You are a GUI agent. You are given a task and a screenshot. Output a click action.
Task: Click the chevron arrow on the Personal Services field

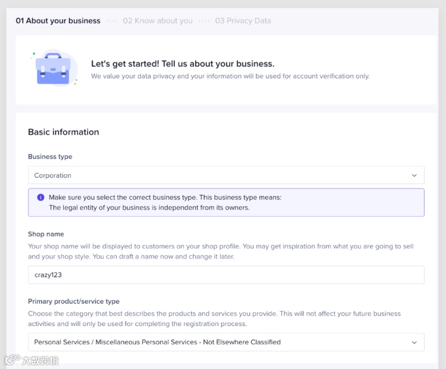point(415,342)
